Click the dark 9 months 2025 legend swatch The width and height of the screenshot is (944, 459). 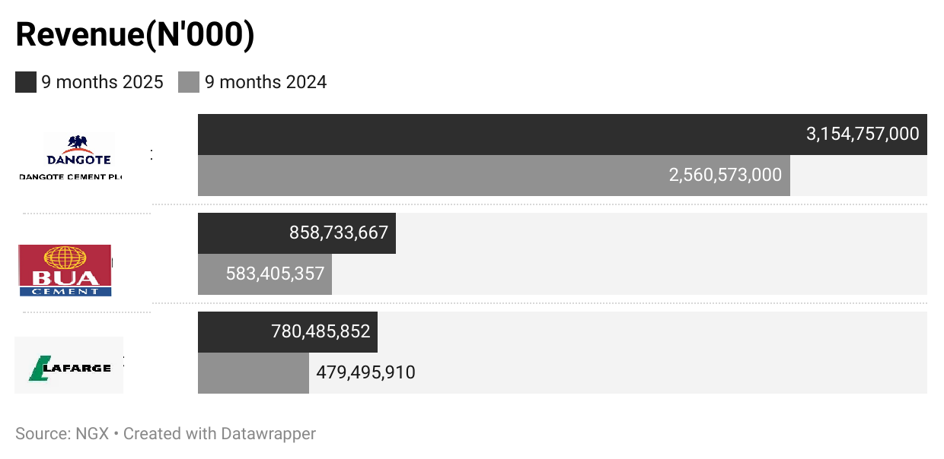pos(26,82)
